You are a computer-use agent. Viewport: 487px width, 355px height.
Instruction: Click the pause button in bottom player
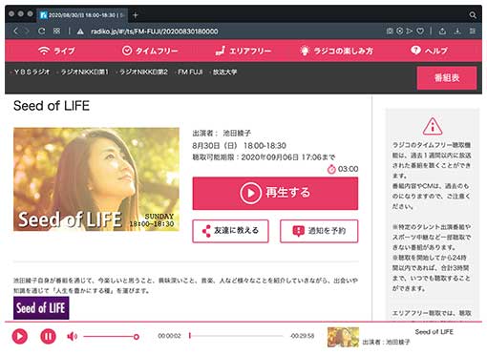point(48,336)
